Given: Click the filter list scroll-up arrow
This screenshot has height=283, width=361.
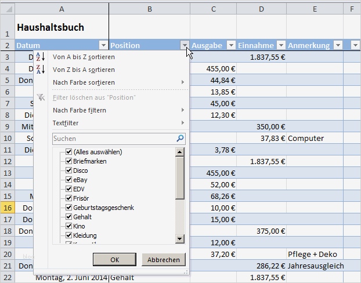Looking at the screenshot, I should pos(180,152).
